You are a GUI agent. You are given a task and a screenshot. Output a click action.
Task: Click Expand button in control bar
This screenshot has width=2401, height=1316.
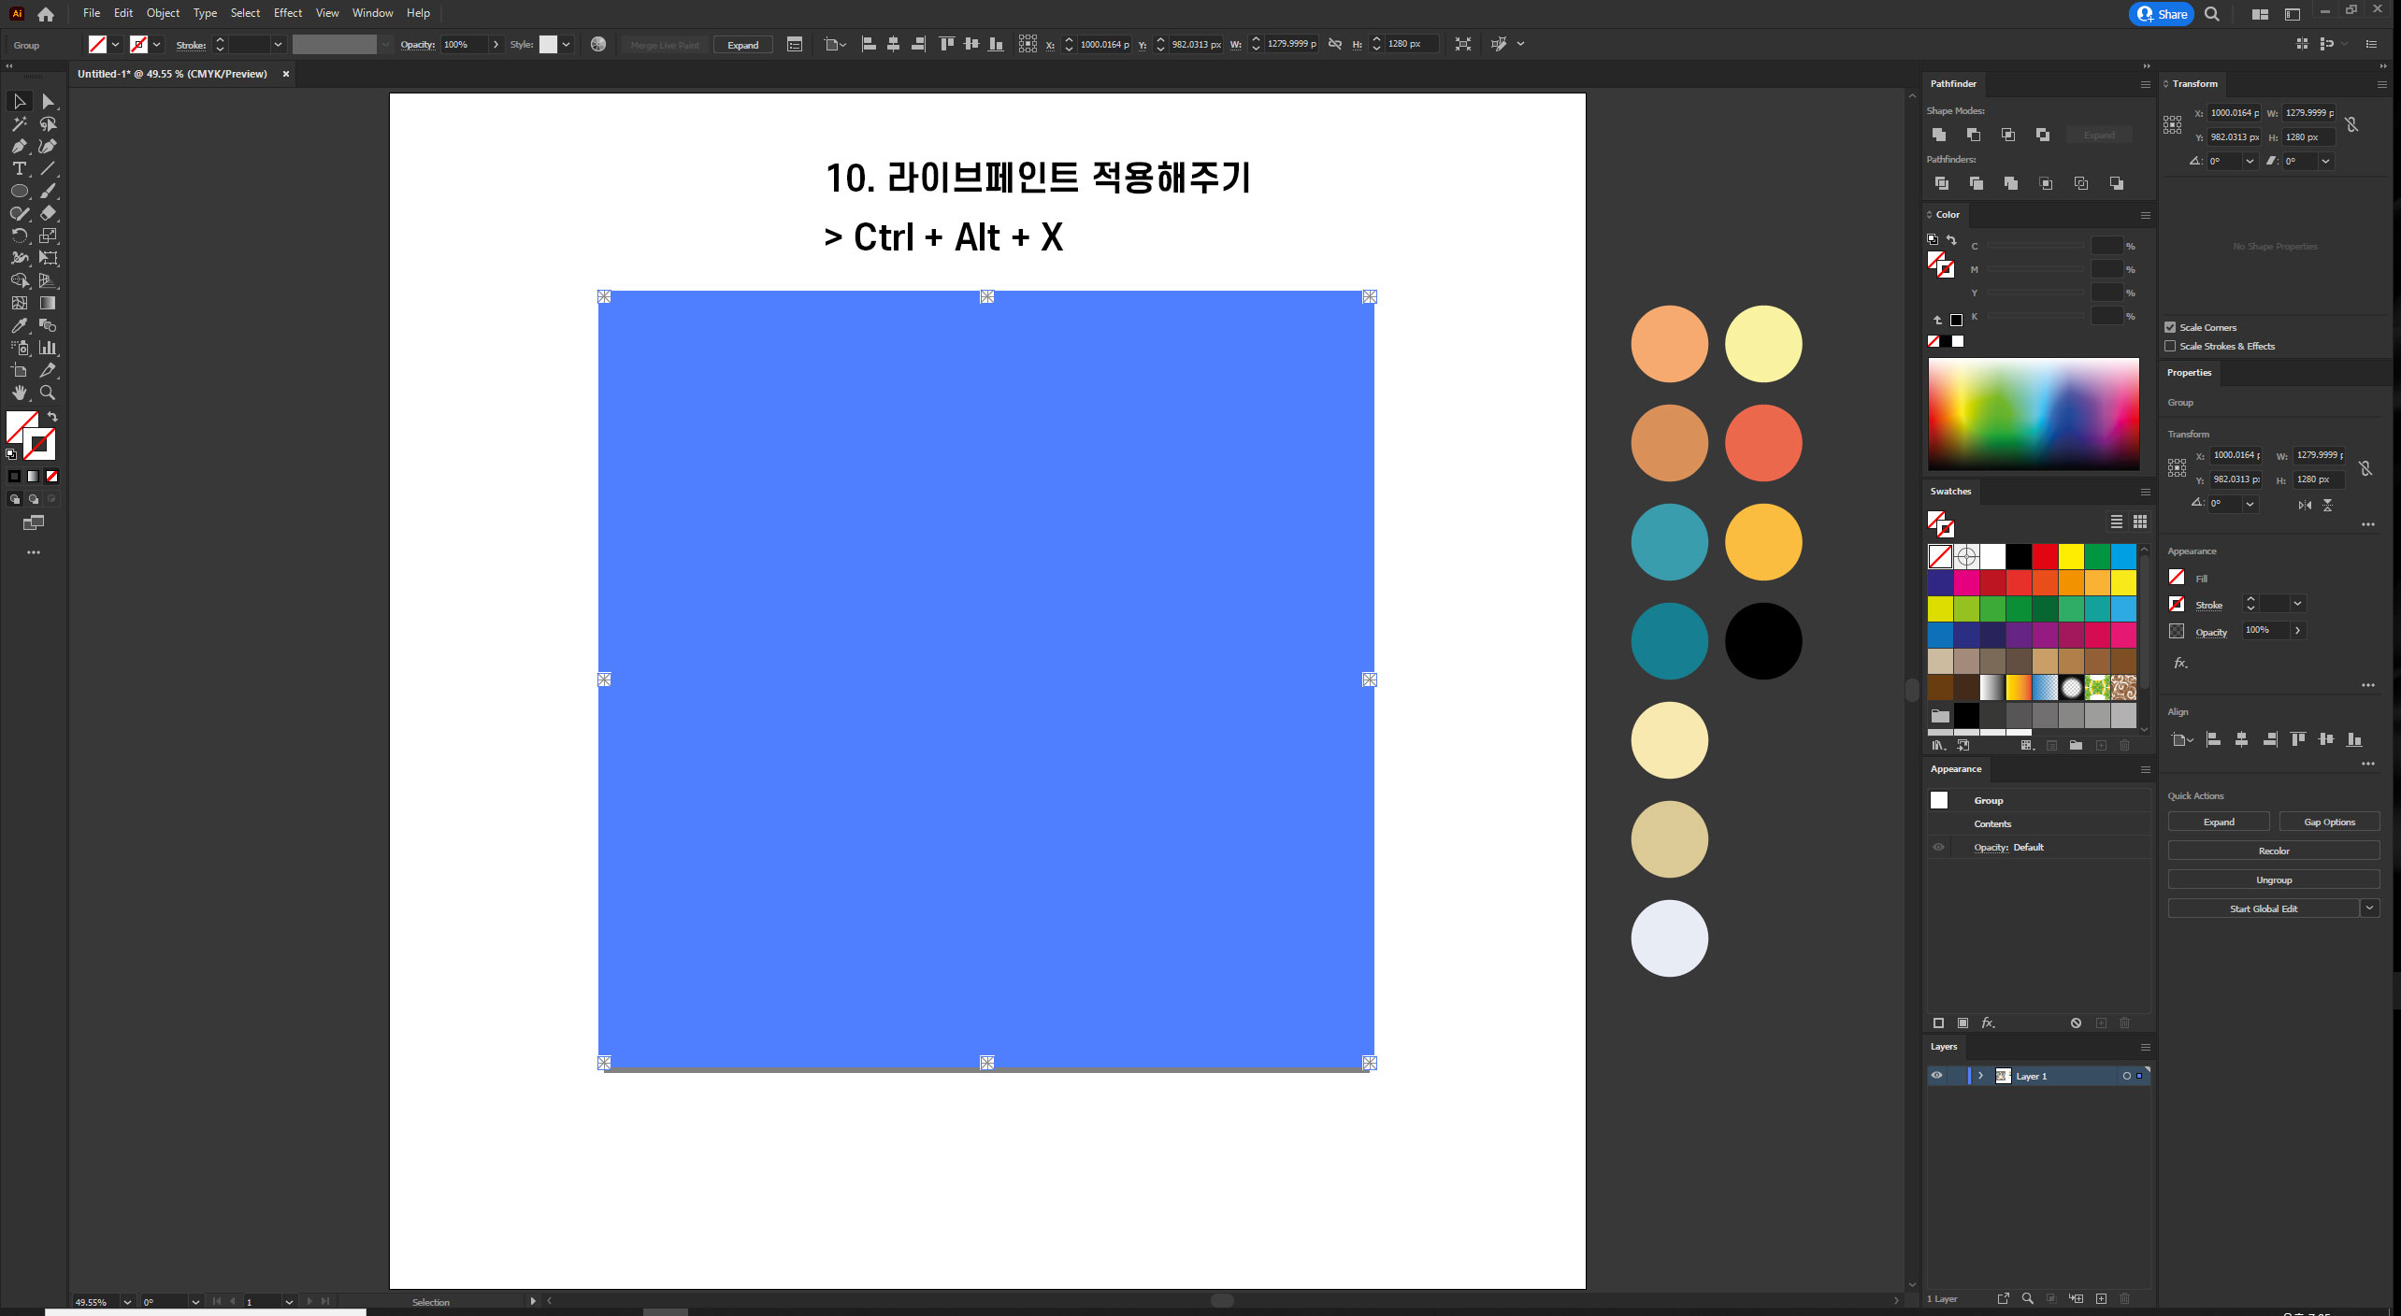743,45
